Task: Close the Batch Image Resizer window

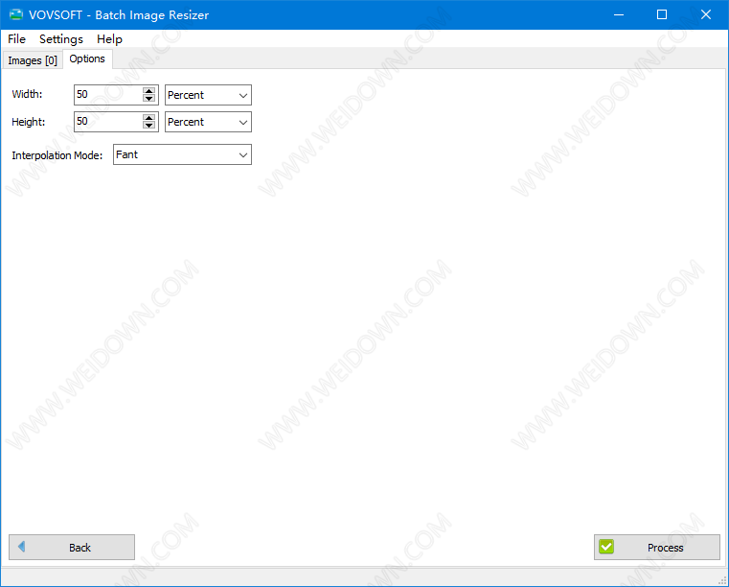Action: 706,15
